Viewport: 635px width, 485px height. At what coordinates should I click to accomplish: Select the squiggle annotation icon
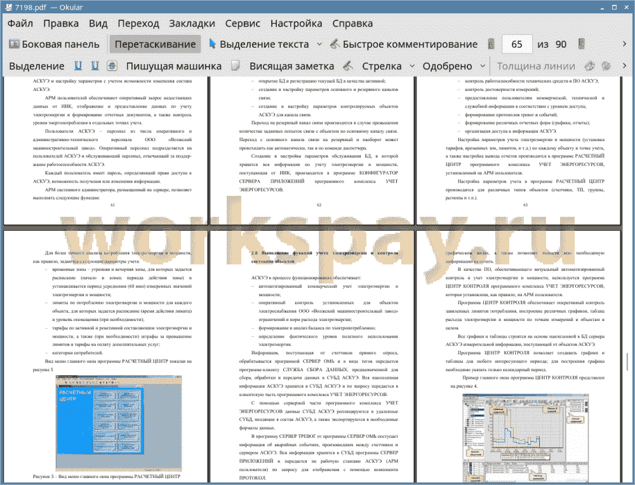tap(112, 65)
